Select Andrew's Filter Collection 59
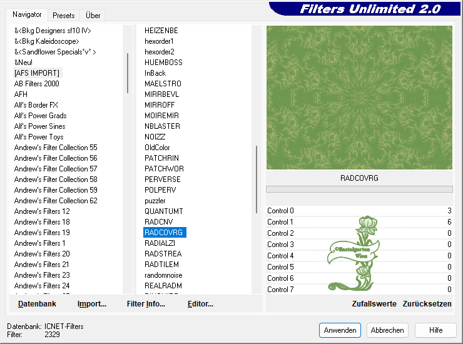This screenshot has height=344, width=463. pyautogui.click(x=56, y=190)
